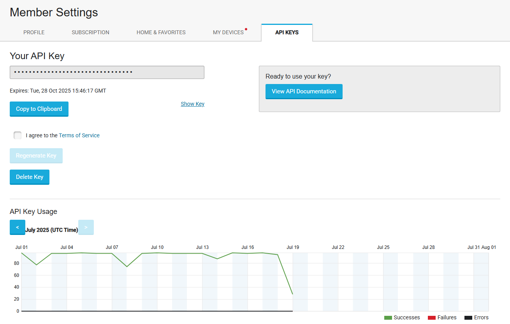
Task: Click the Jul 19 endpoint of successes line
Action: click(293, 294)
